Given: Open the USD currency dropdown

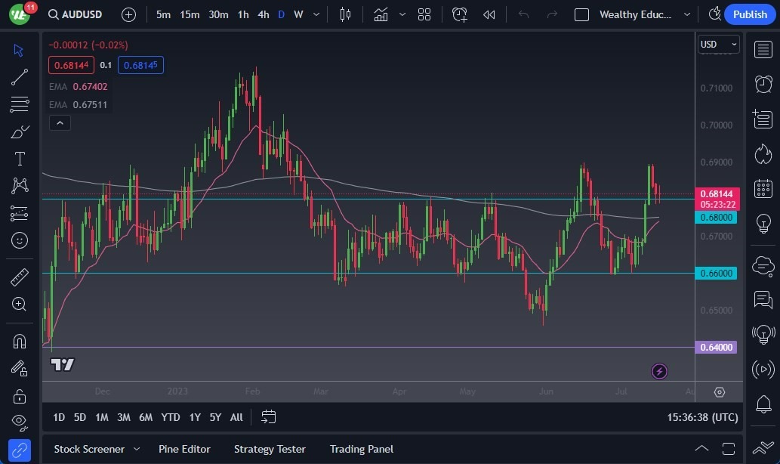Looking at the screenshot, I should pos(717,44).
